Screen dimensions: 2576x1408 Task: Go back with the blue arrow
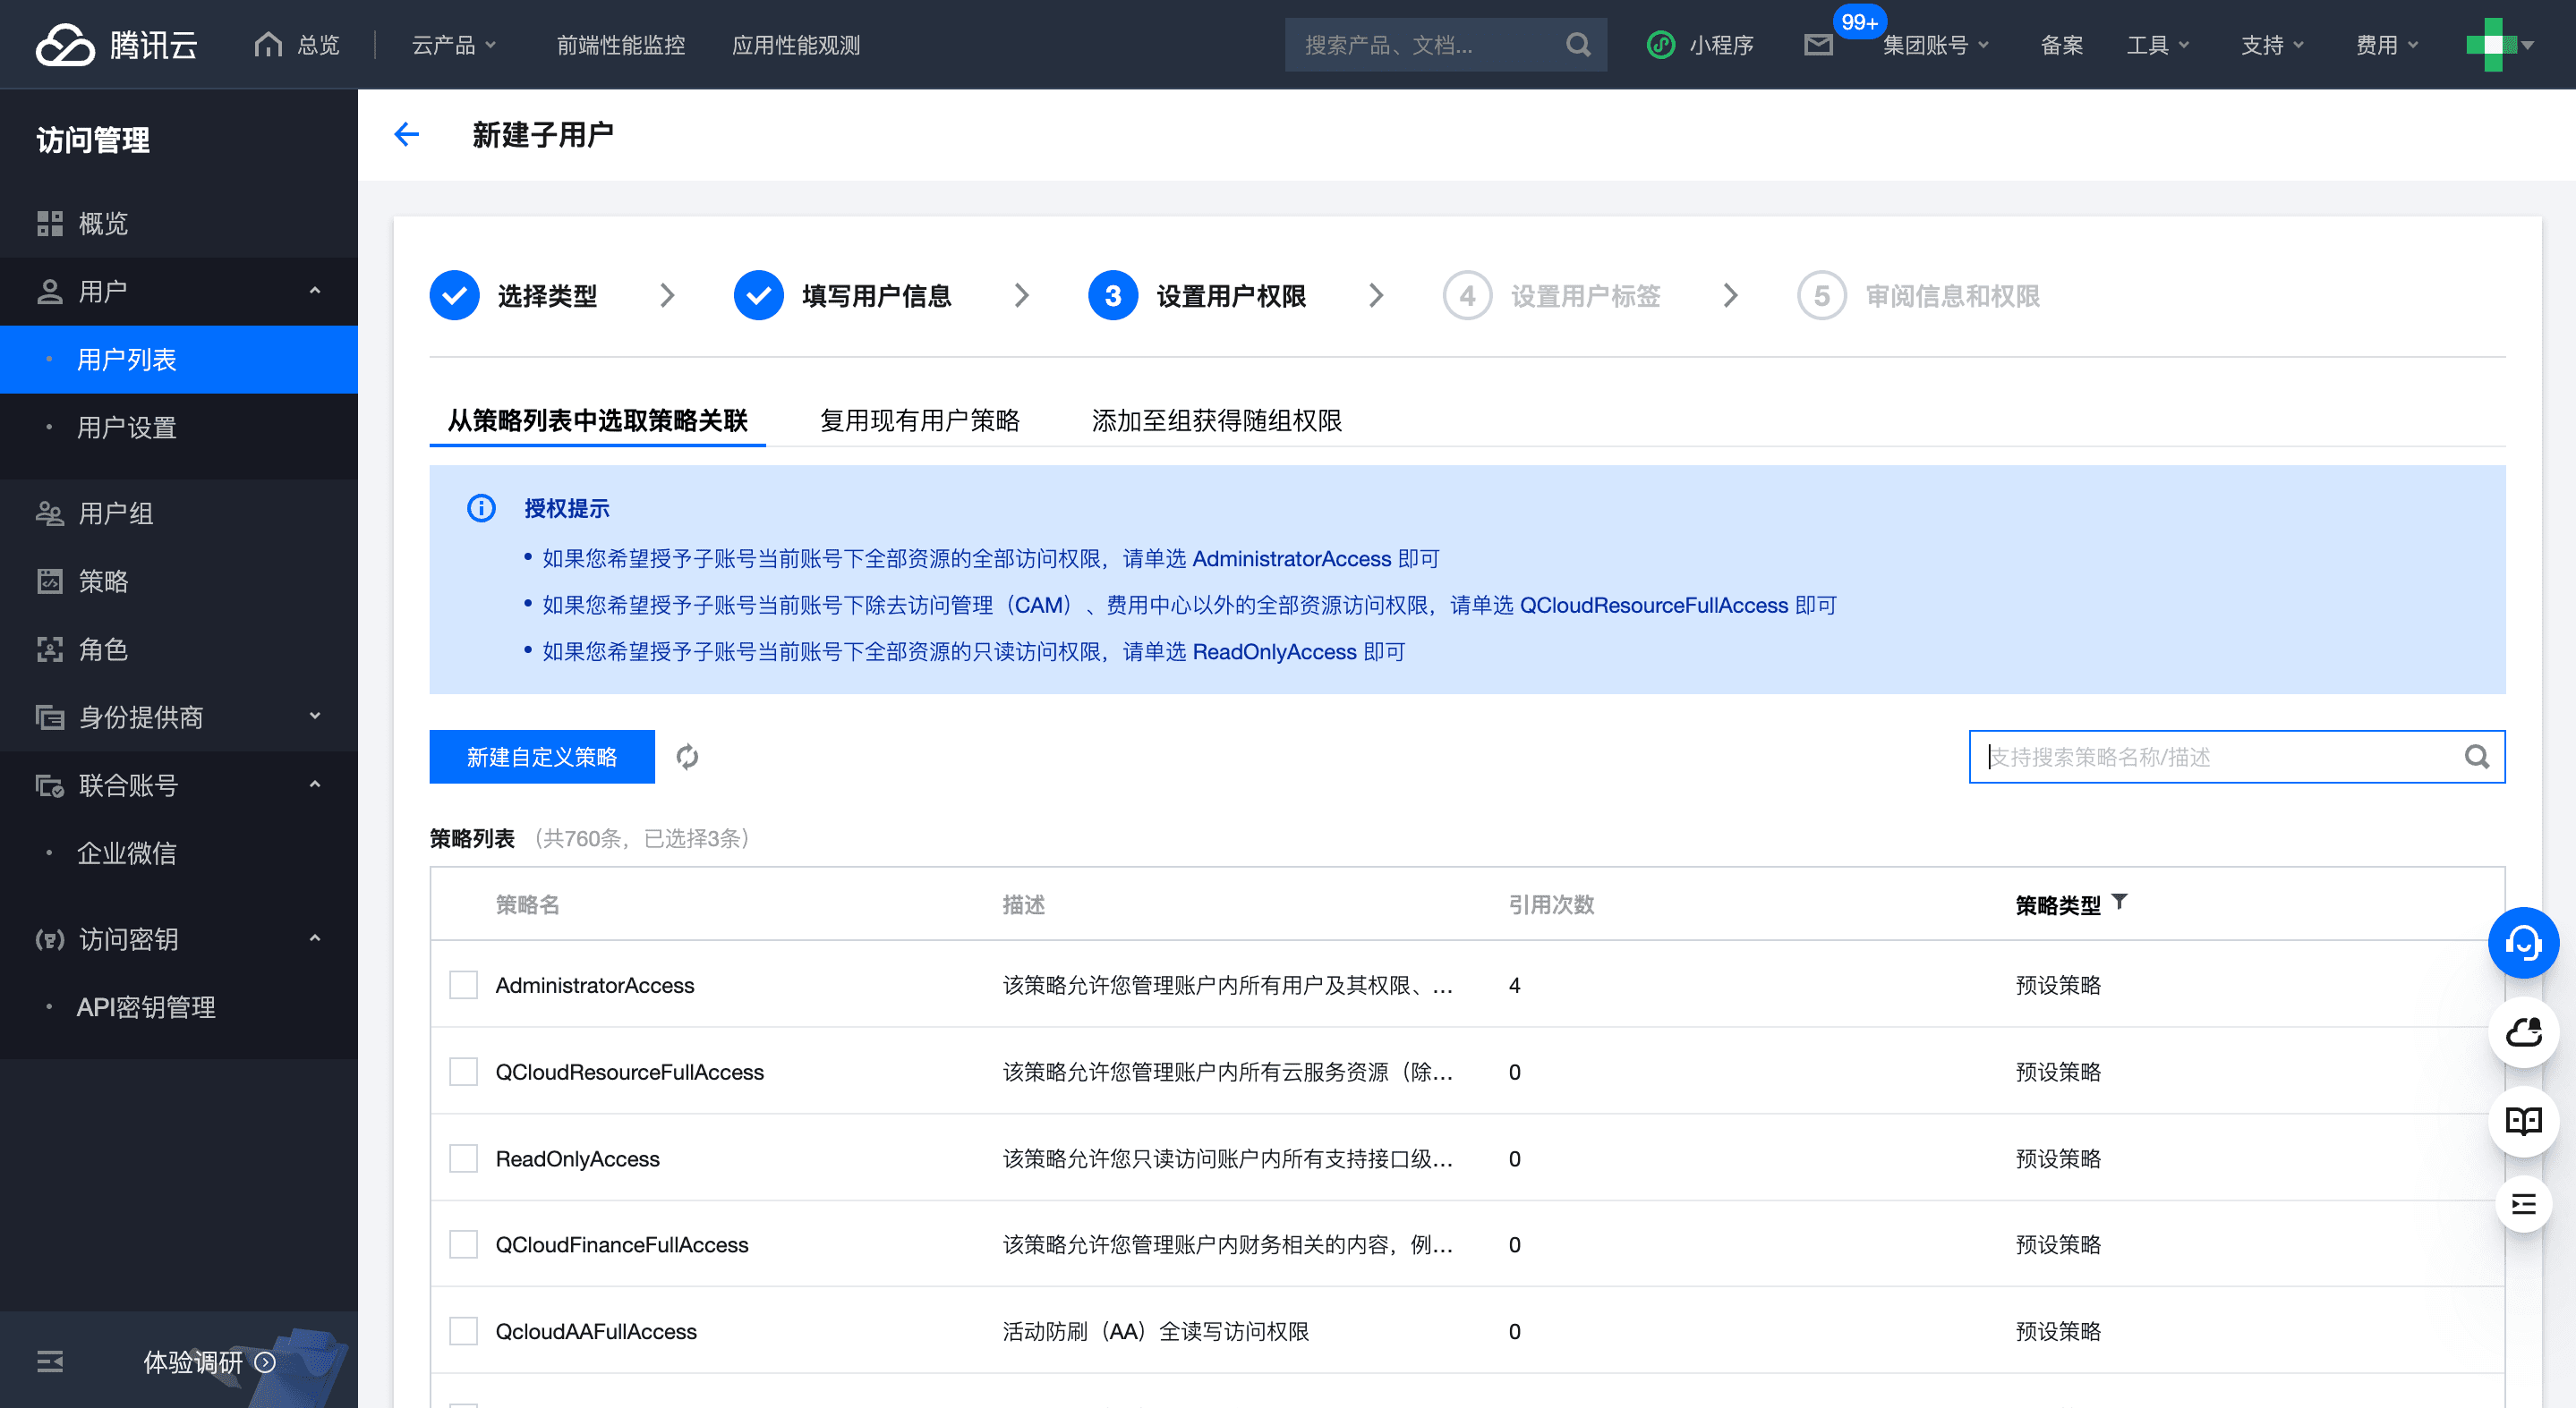pyautogui.click(x=406, y=134)
